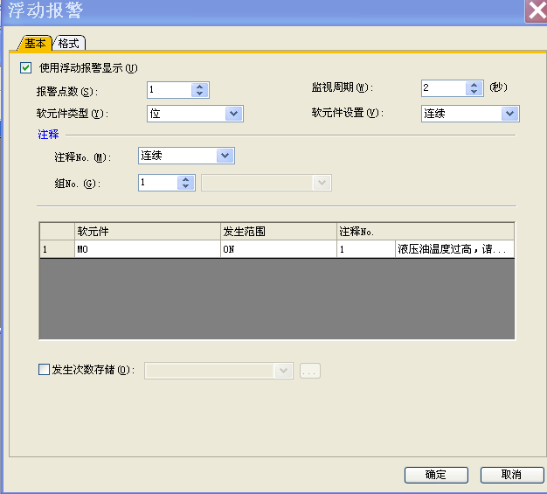The image size is (547, 494).
Task: Click the 报警点数 input field
Action: tap(168, 89)
